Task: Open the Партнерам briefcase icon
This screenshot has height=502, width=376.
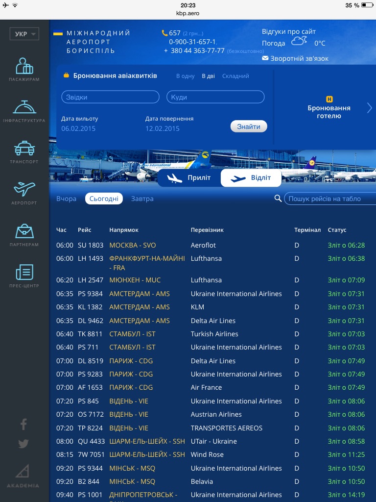Action: [x=24, y=231]
